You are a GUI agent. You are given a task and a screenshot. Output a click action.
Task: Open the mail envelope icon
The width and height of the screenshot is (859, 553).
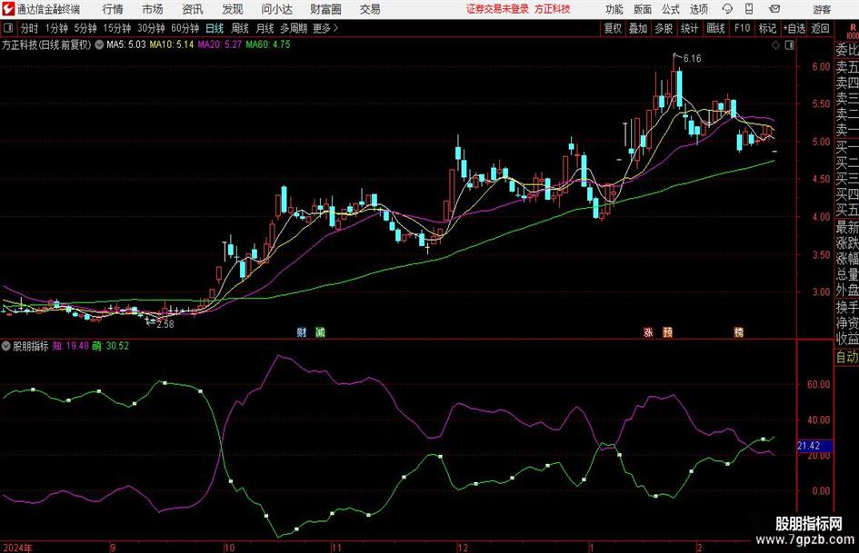(x=774, y=9)
